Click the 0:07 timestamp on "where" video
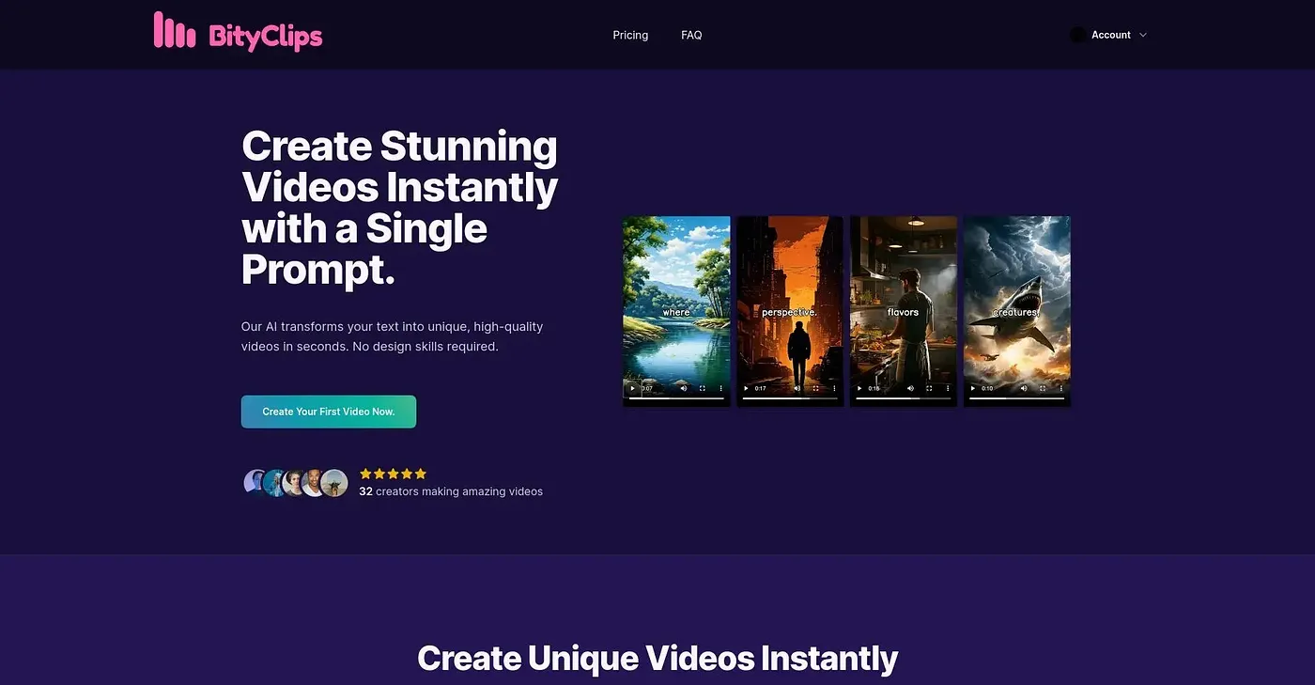This screenshot has height=685, width=1315. click(x=647, y=388)
